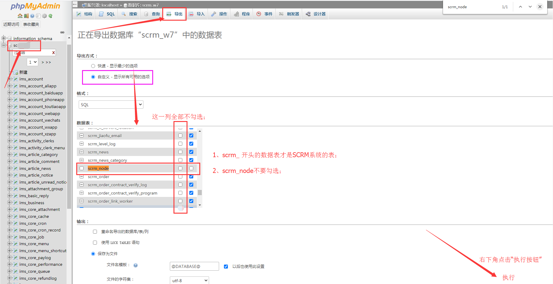The image size is (553, 284).
Task: Click database icon for information_schema
Action: click(10, 39)
